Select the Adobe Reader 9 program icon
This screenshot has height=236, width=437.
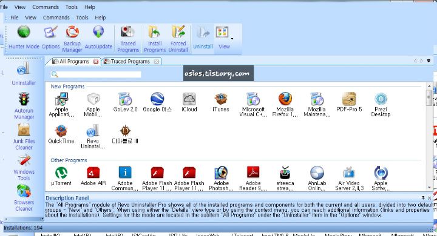tap(253, 173)
